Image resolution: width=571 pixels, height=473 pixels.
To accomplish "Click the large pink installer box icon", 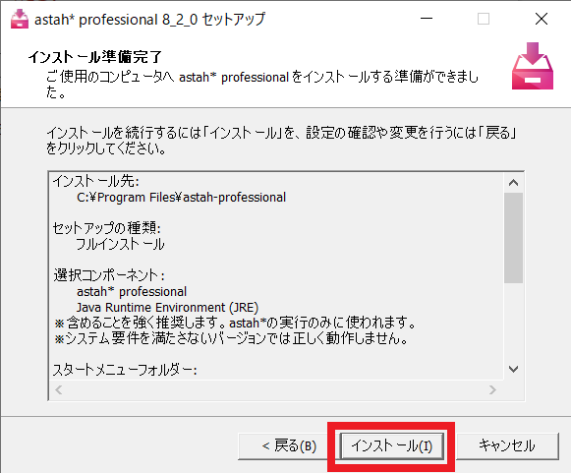I will click(x=533, y=66).
